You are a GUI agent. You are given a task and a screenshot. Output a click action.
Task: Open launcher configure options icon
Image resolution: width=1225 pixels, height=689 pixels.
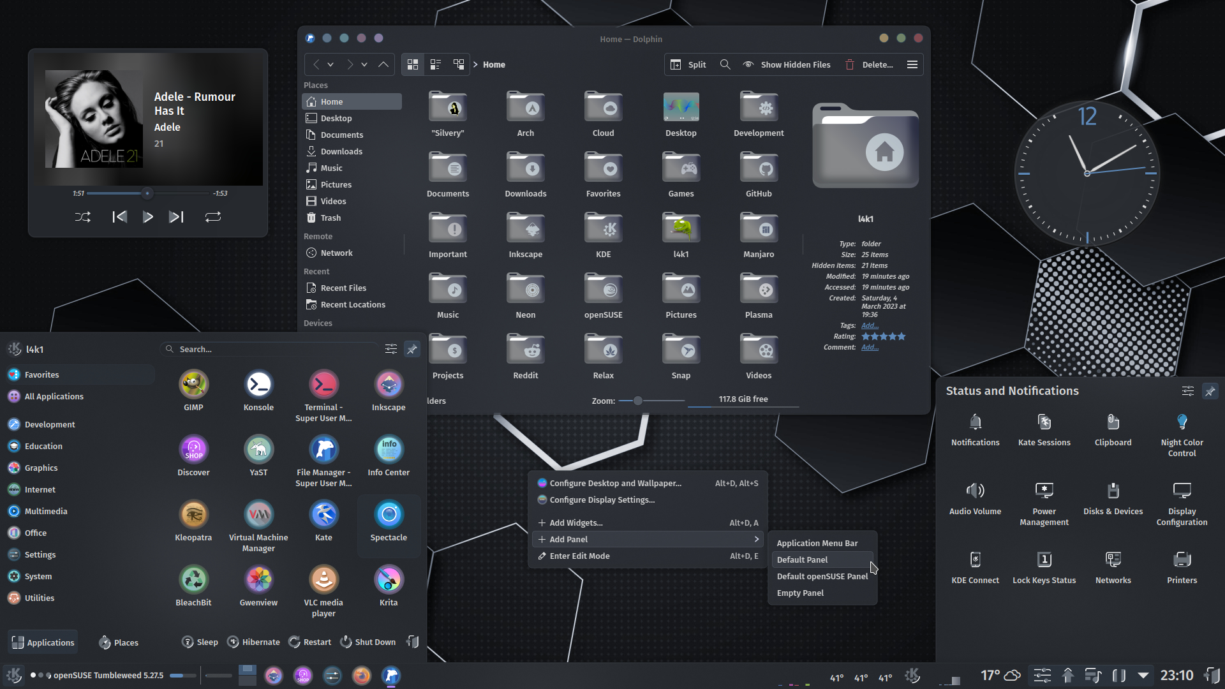click(391, 349)
